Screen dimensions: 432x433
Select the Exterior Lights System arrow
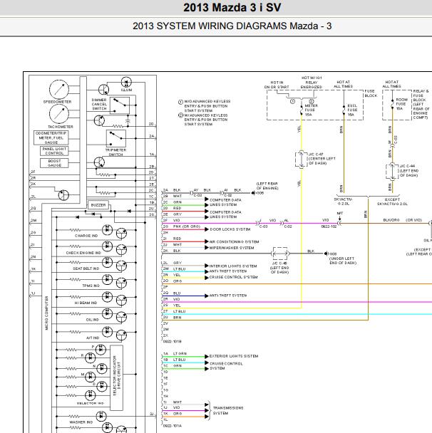[x=207, y=356]
